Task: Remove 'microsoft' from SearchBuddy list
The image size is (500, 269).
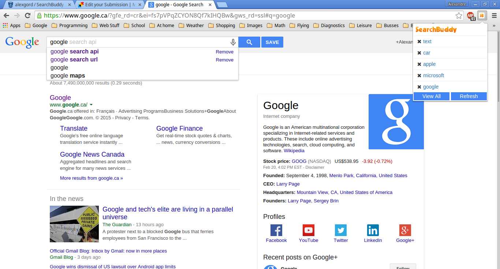Action: (x=419, y=75)
